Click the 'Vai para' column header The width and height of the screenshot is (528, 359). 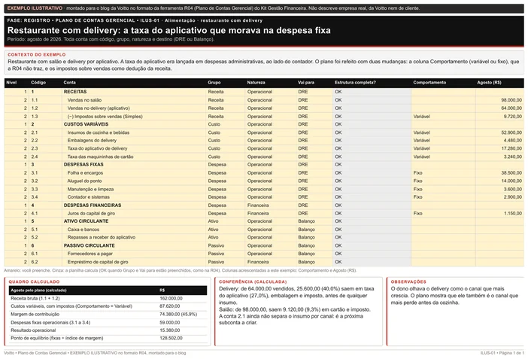306,83
